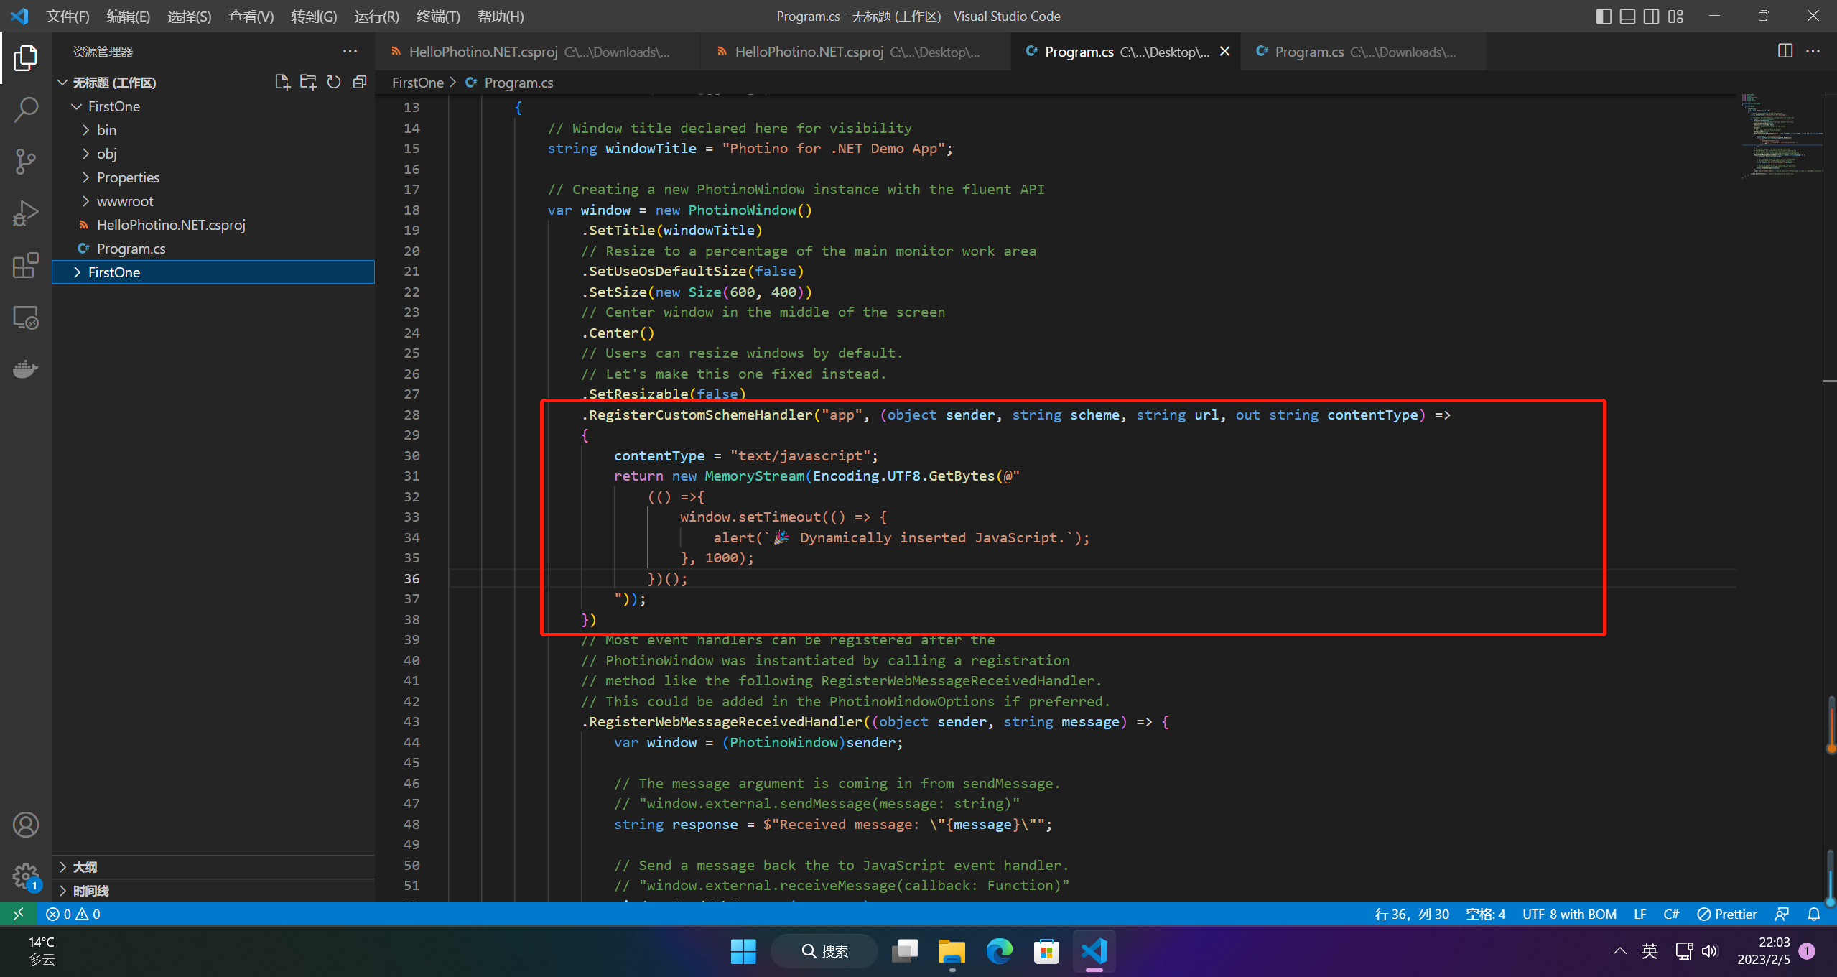
Task: Open the Docker view icon
Action: (x=26, y=369)
